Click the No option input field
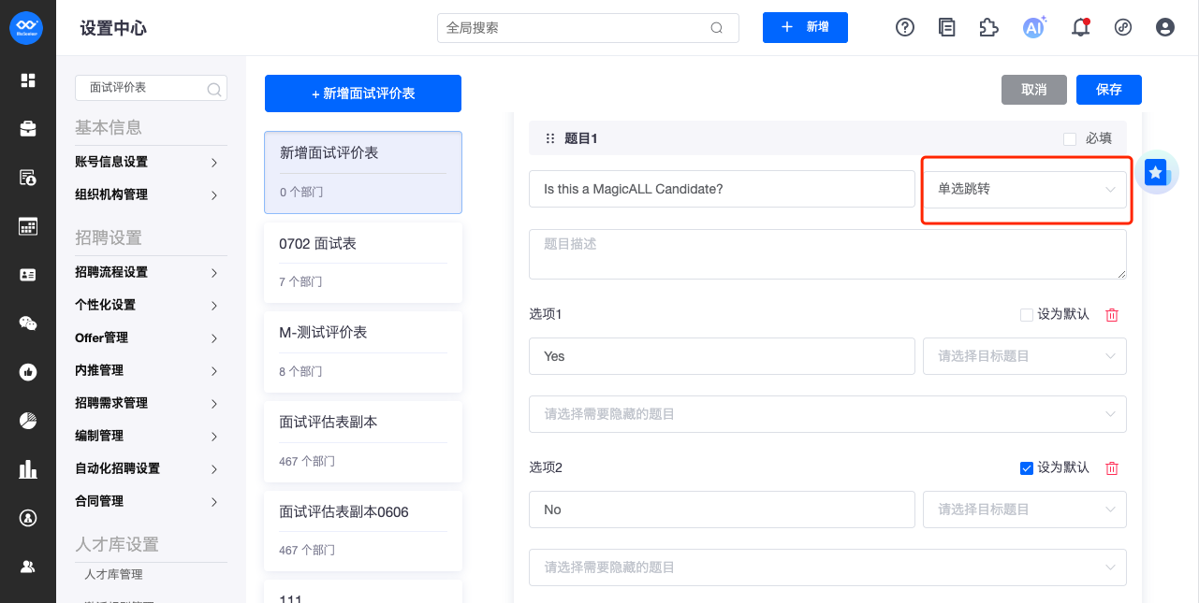Viewport: 1199px width, 603px height. click(x=722, y=510)
